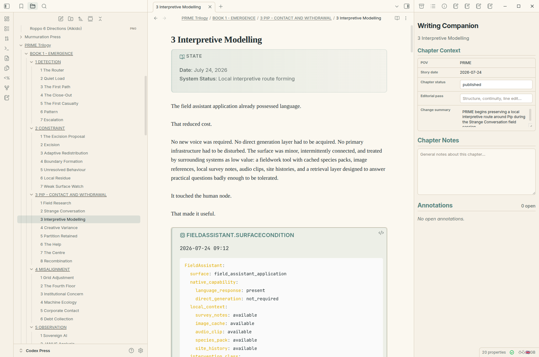Screen dimensions: 539x357
Task: Create a new folder from the explorer toolbar
Action: pyautogui.click(x=71, y=19)
